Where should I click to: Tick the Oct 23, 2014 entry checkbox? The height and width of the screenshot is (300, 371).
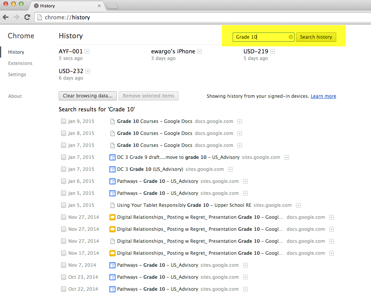coord(63,277)
